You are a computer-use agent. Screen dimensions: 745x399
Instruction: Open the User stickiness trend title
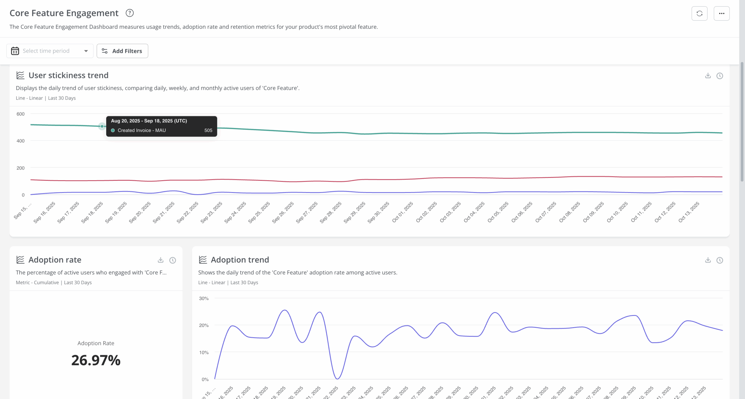68,75
